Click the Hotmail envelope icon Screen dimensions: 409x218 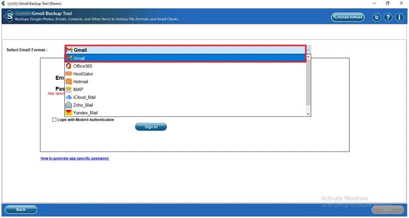69,82
